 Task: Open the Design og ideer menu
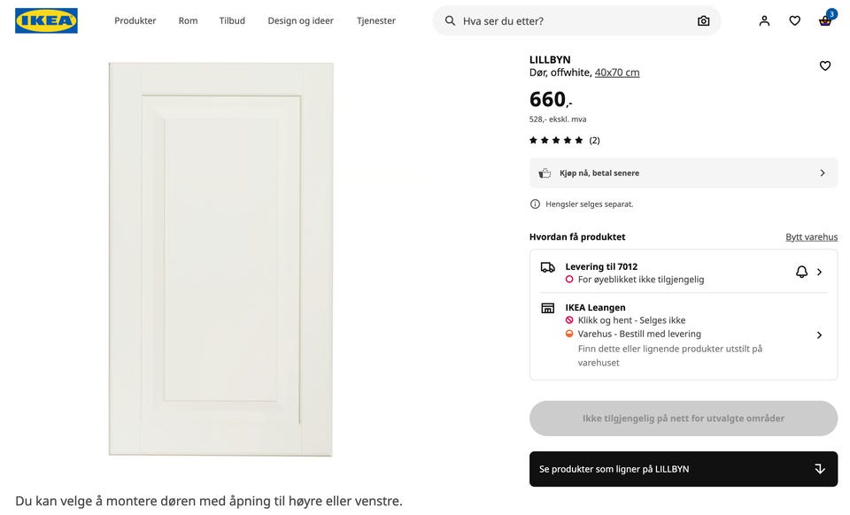click(x=300, y=20)
